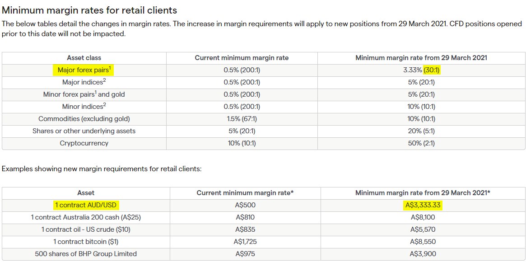This screenshot has height=262, width=526.
Task: Select the highlighted '1 contract AUD/USD' cell
Action: coord(86,205)
